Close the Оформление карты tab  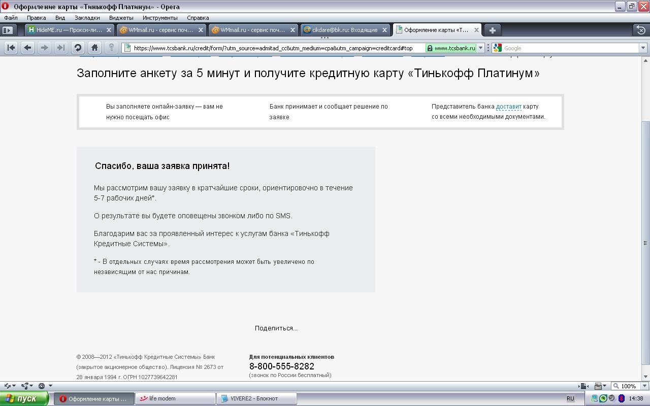tap(476, 30)
